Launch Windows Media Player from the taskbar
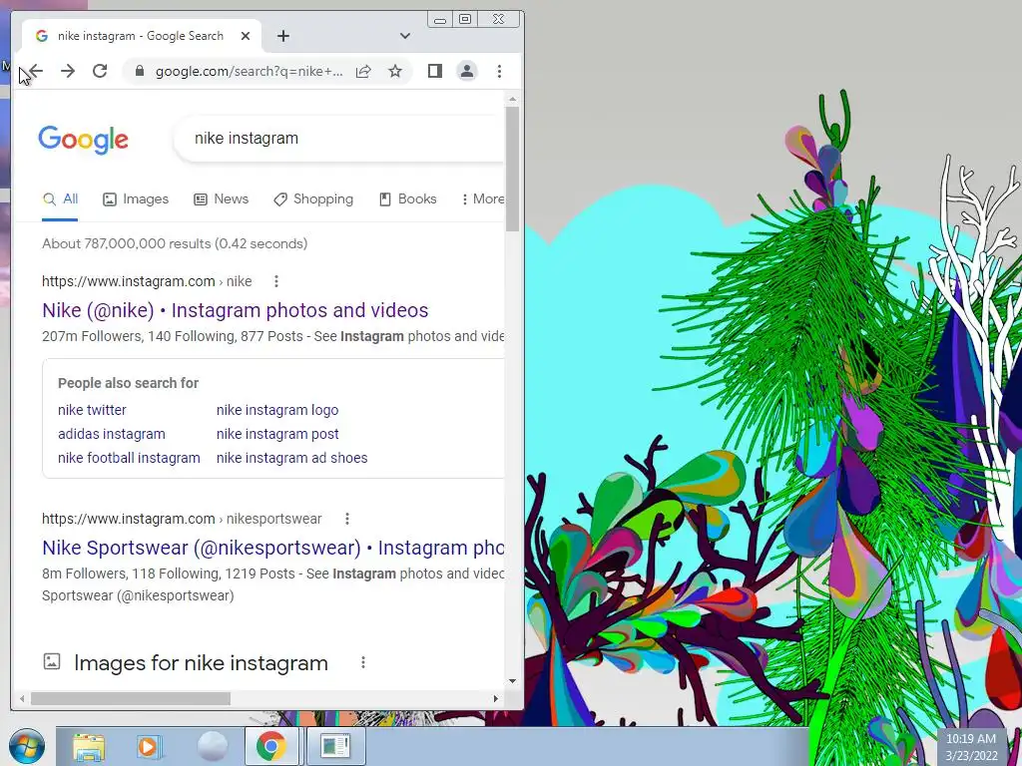1022x766 pixels. click(150, 746)
